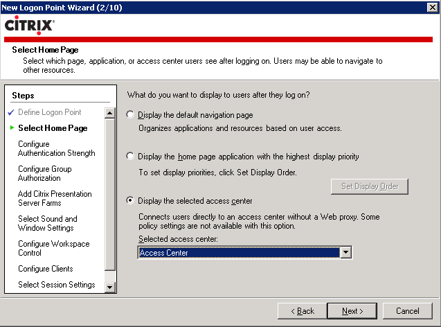Click the Steps list scroll down arrow

click(x=109, y=288)
